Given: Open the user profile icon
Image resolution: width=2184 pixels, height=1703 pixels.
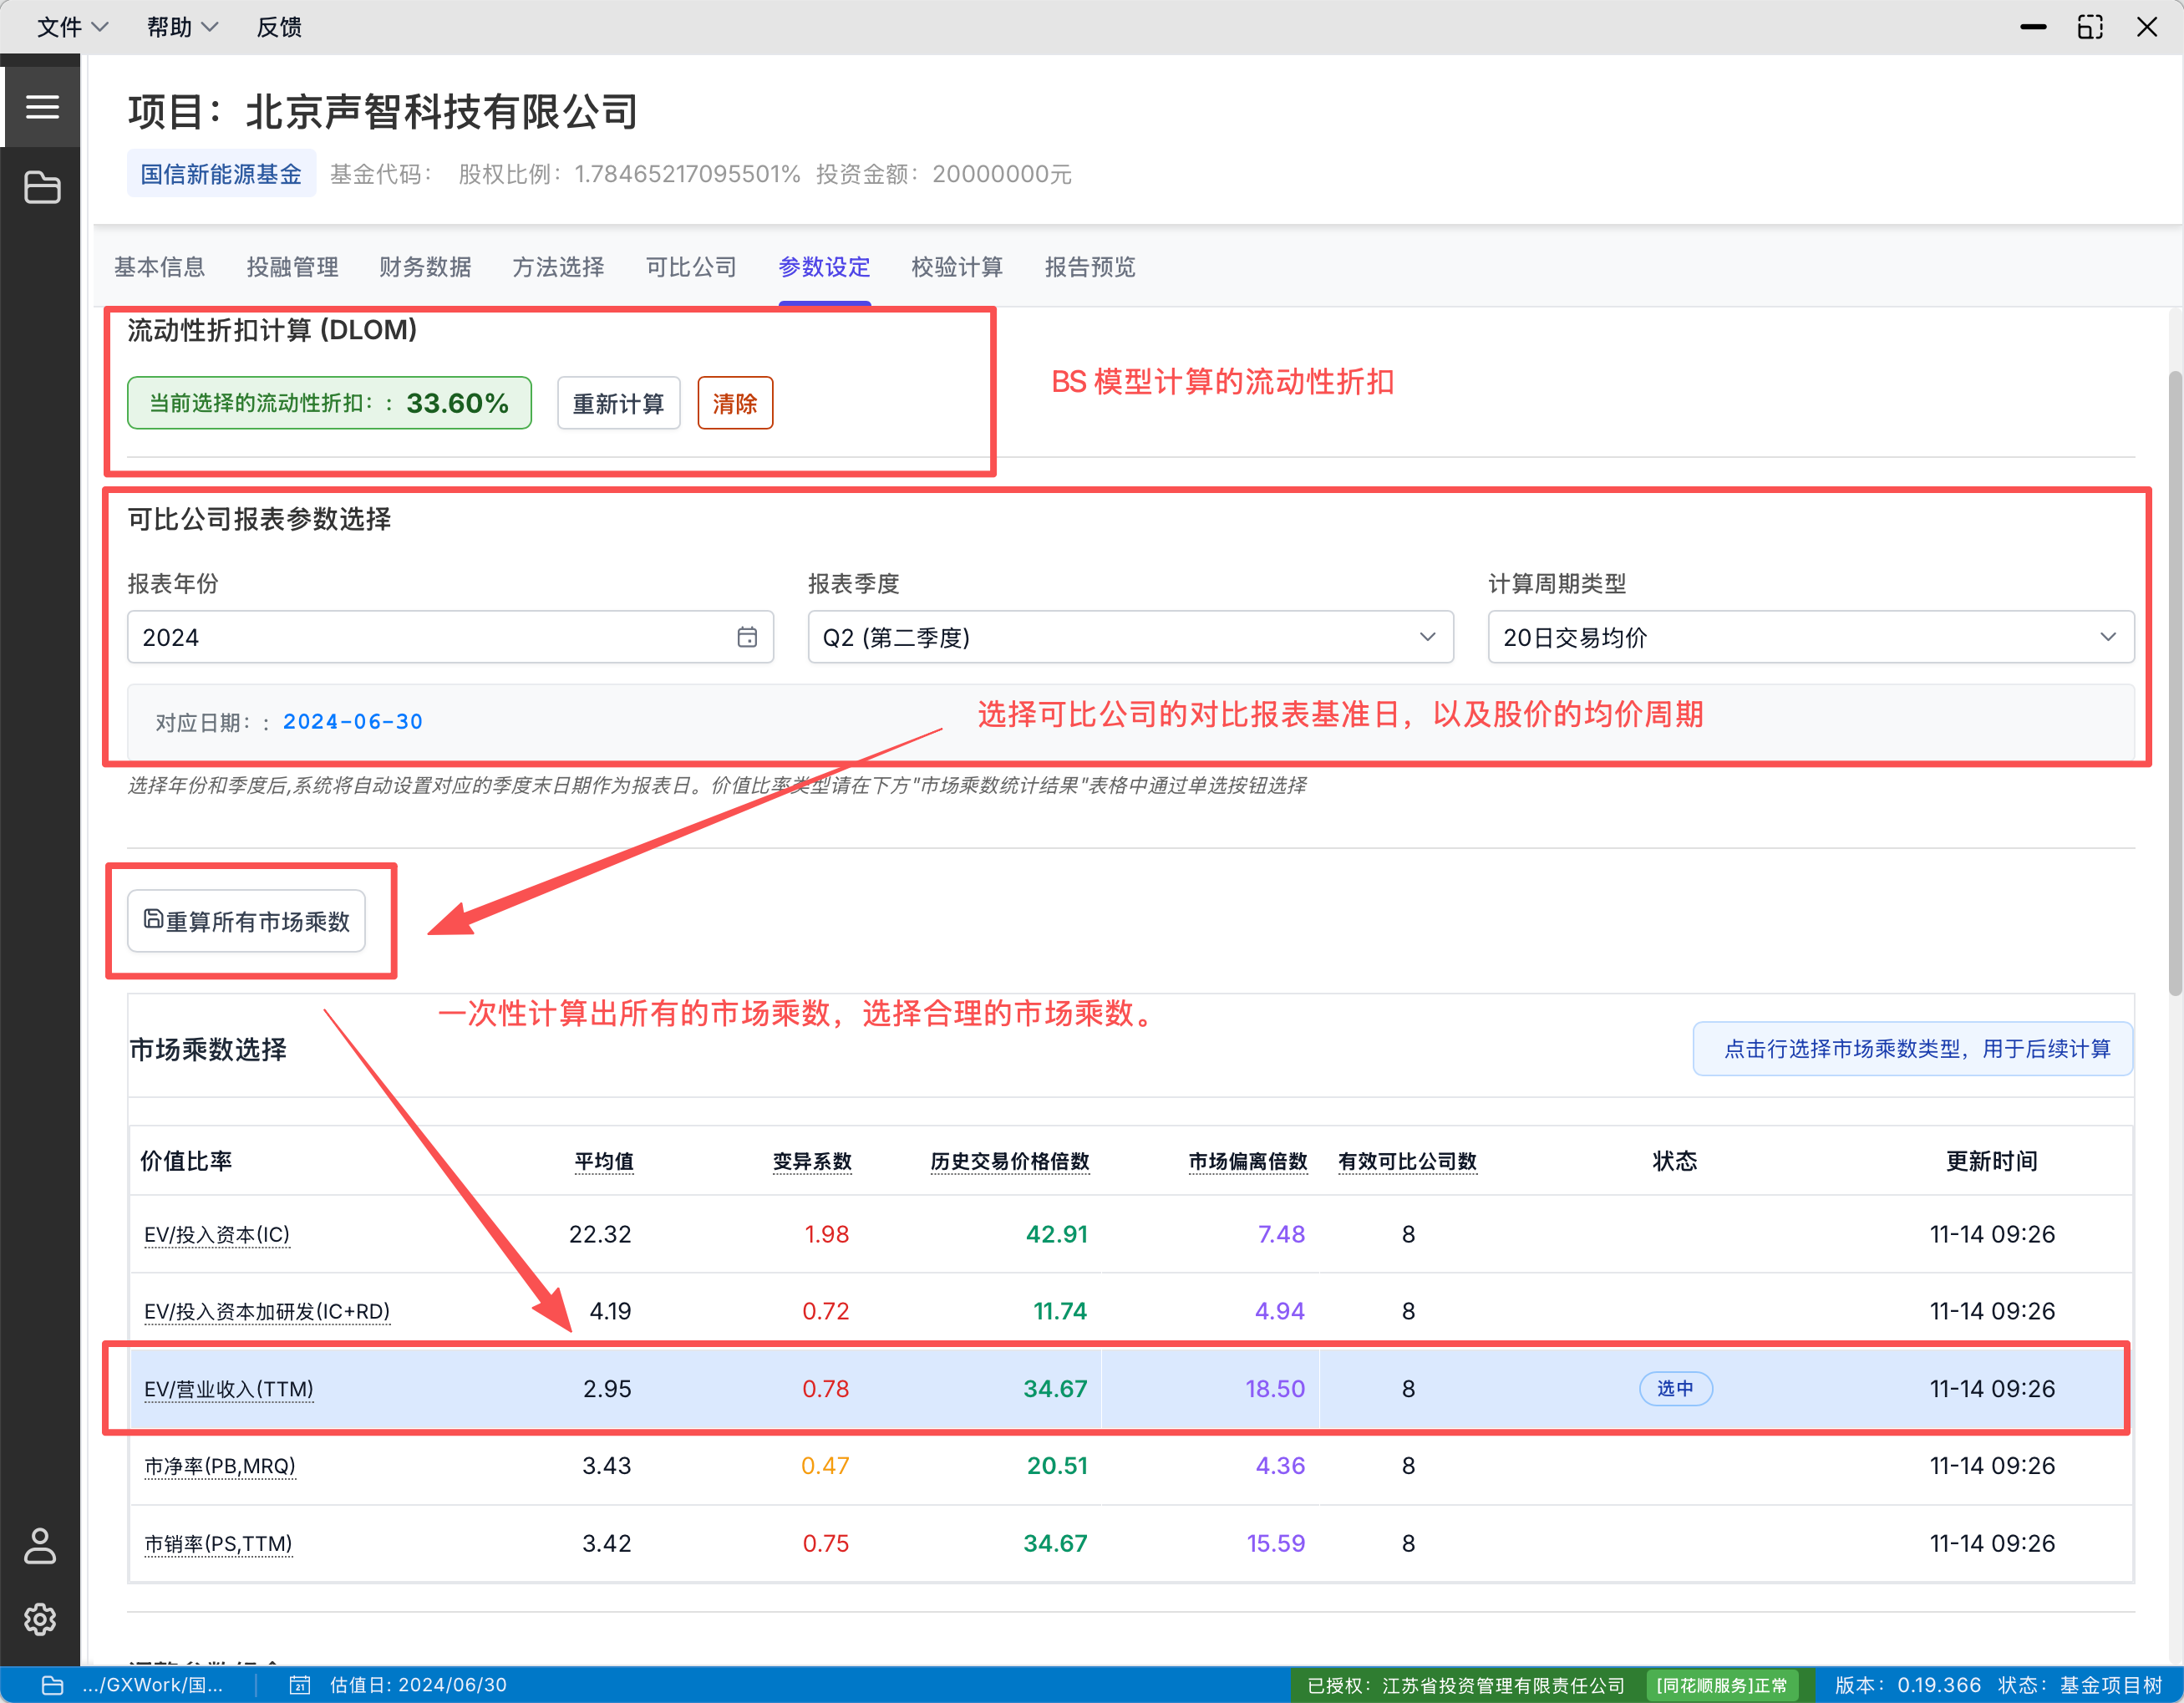Looking at the screenshot, I should (40, 1545).
